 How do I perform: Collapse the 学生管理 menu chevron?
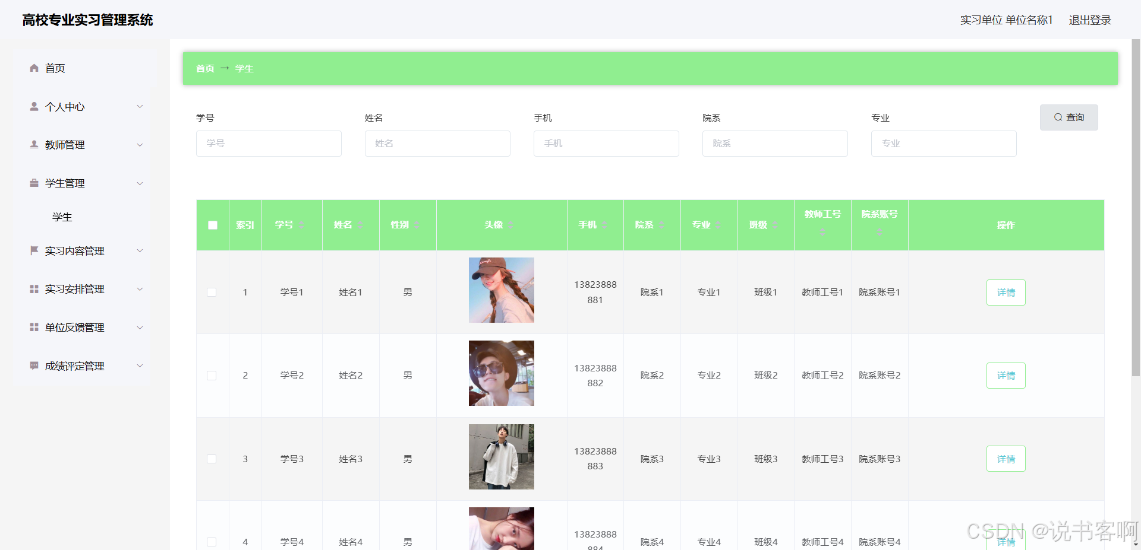(x=140, y=183)
